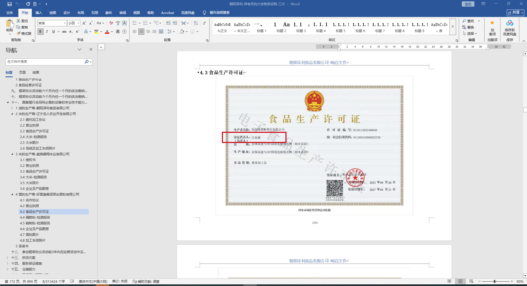Open the font name dropdown 宋体

pos(65,23)
